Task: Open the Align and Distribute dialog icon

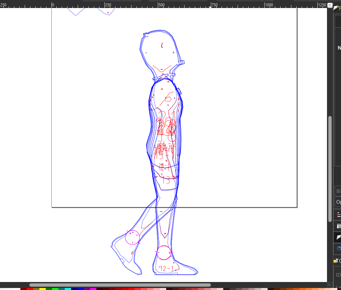Action: pos(338,214)
